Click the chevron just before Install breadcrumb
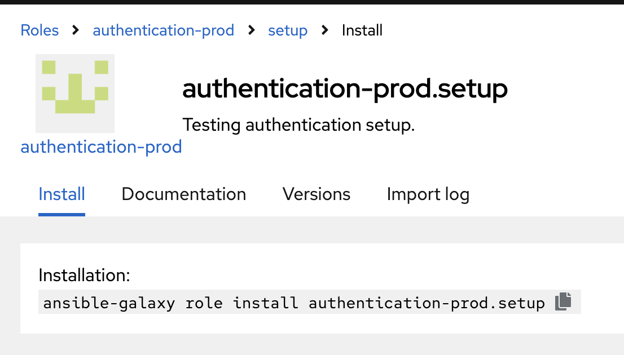Screen dimensions: 624x355 324,30
